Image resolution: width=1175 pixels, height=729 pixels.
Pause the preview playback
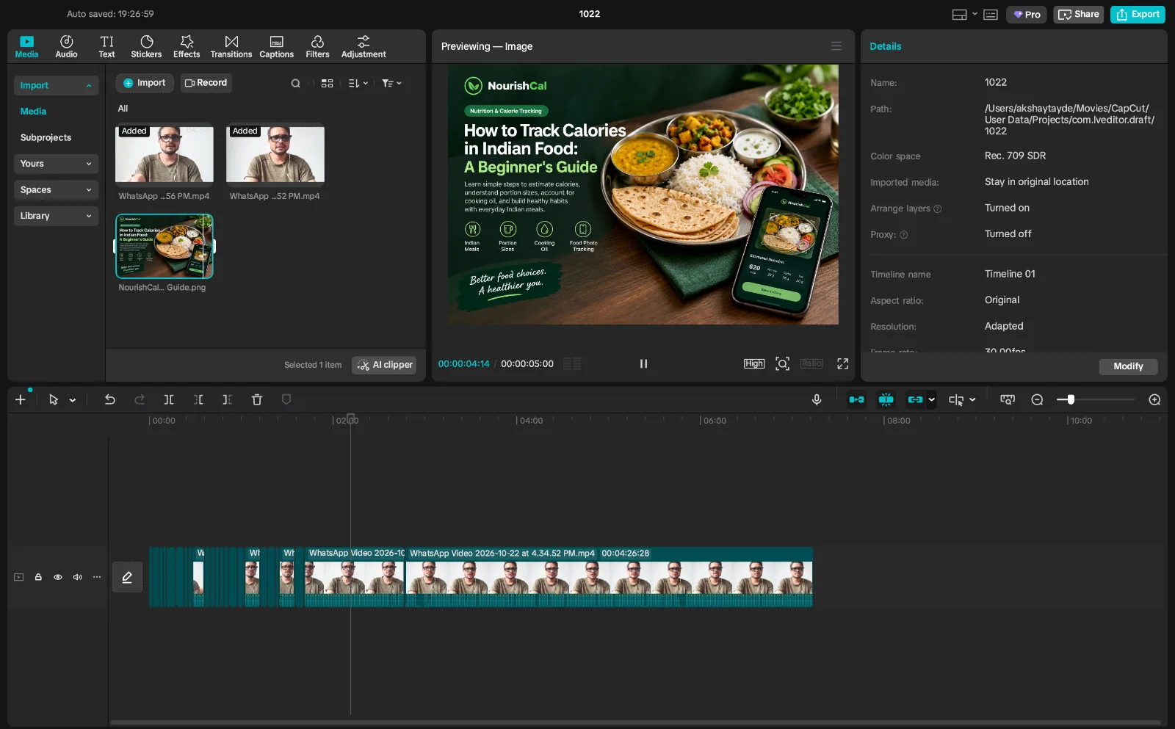643,363
